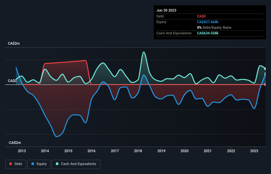Click the Equity row label in tooltip
The height and width of the screenshot is (174, 271).
click(x=161, y=22)
